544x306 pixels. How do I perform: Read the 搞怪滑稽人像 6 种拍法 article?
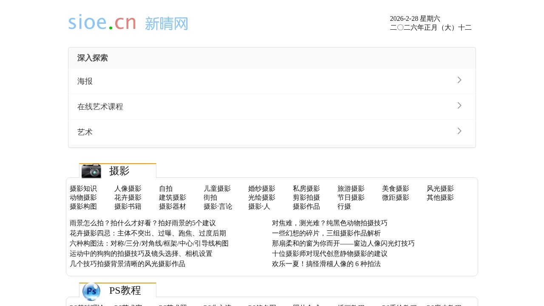coord(326,264)
